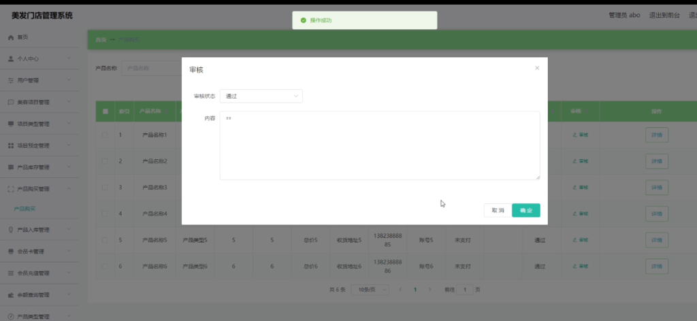
Task: Tick the checkbox for row 5
Action: [x=105, y=240]
